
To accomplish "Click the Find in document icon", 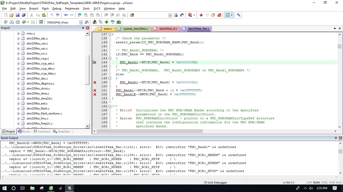I will click(x=176, y=15).
